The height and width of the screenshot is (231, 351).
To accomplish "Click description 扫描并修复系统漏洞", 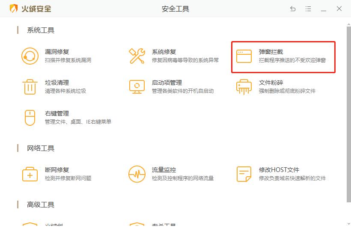I will (x=68, y=60).
